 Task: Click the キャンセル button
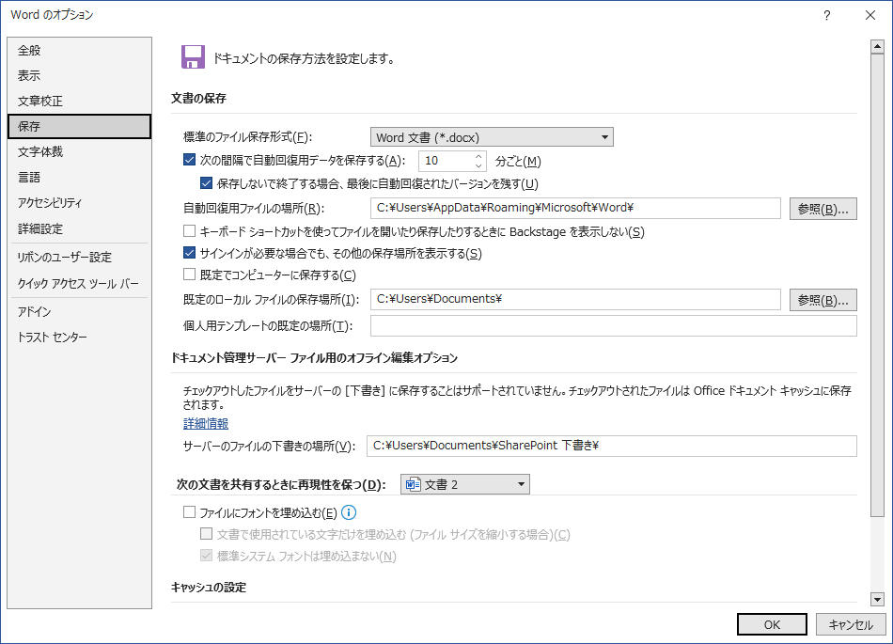coord(851,624)
